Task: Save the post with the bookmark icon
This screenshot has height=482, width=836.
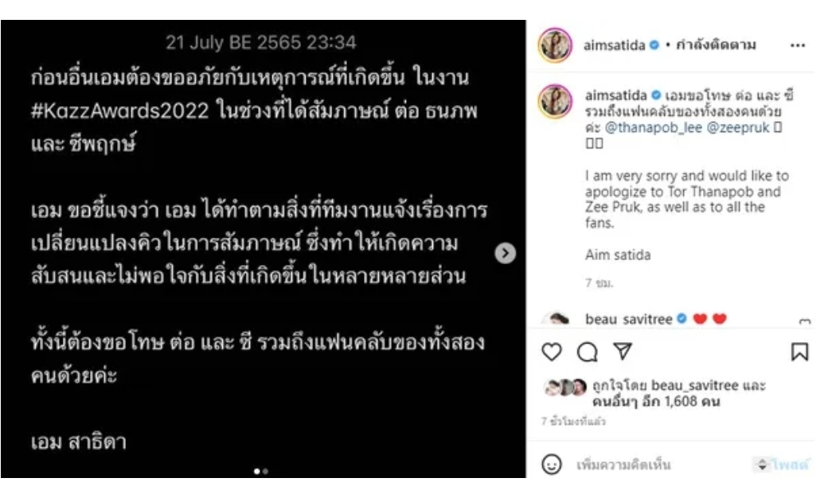Action: pos(799,352)
